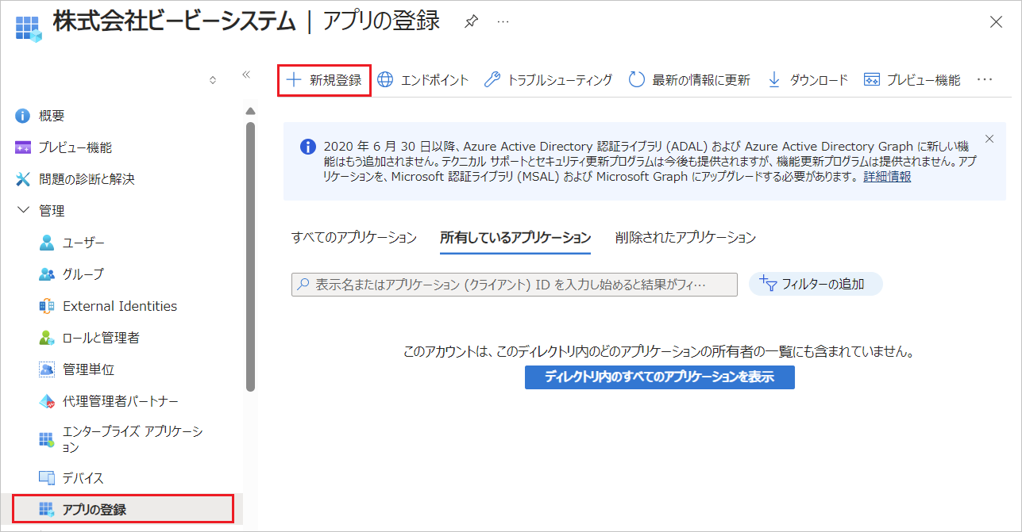Click the ダウンロード toolbar command
Screen dimensions: 1022x532
pos(808,80)
